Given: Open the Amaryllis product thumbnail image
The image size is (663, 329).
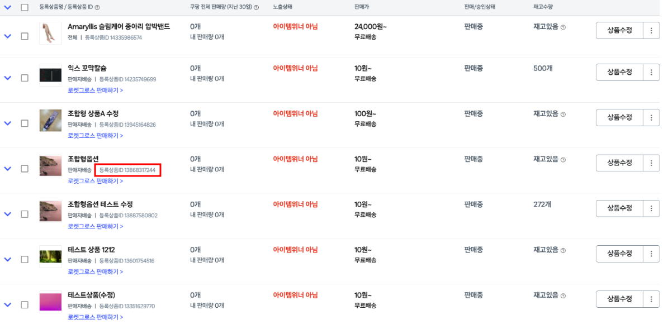Looking at the screenshot, I should [50, 33].
